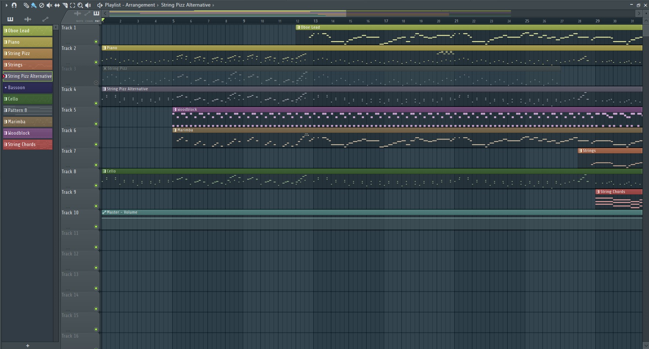Click automation icon above CHAN label
Screen dimensions: 649x349
click(x=87, y=14)
